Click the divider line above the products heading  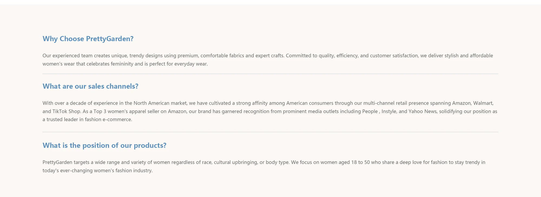[x=270, y=132]
